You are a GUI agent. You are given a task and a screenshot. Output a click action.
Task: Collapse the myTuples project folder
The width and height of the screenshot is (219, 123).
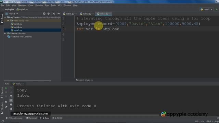[x=5, y=17]
